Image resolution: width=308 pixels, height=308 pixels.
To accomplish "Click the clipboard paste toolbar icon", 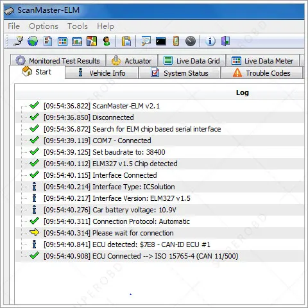I will pyautogui.click(x=126, y=41).
